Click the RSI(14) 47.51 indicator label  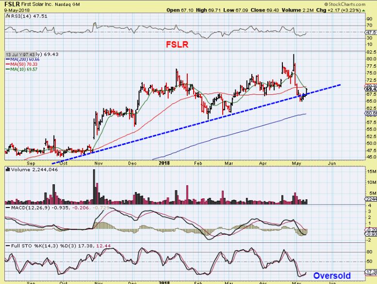28,16
